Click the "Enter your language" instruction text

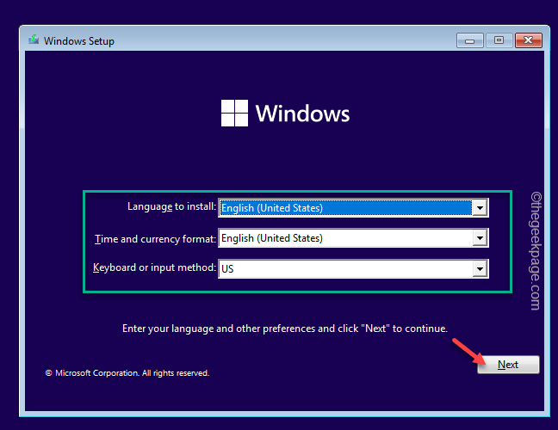pos(285,329)
